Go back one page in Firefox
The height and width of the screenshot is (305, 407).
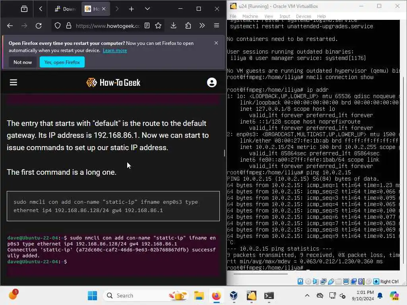(10, 26)
